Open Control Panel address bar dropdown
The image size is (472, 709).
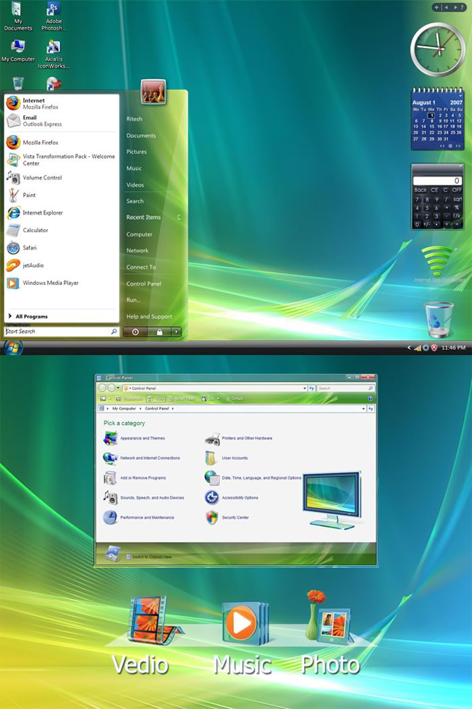(x=304, y=388)
